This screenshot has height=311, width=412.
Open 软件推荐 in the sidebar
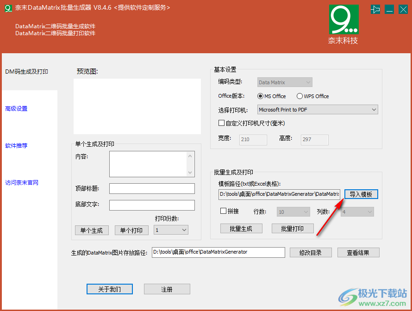coord(16,145)
